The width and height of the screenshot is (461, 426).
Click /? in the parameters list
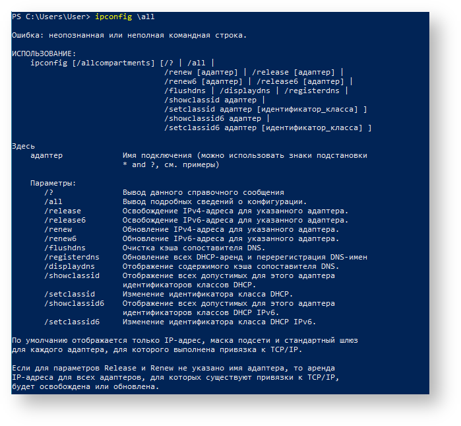49,192
